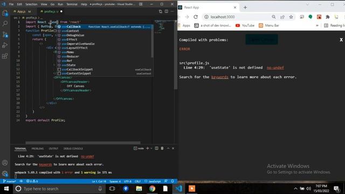The width and height of the screenshot is (345, 194).
Task: Go forward in Chrome
Action: [x=187, y=17]
